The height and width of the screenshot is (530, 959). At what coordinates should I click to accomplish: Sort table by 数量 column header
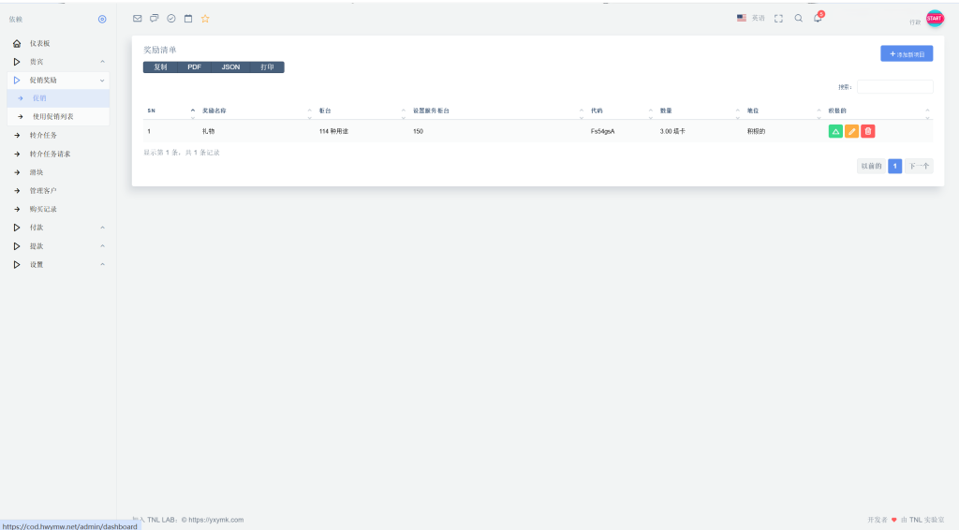click(666, 110)
